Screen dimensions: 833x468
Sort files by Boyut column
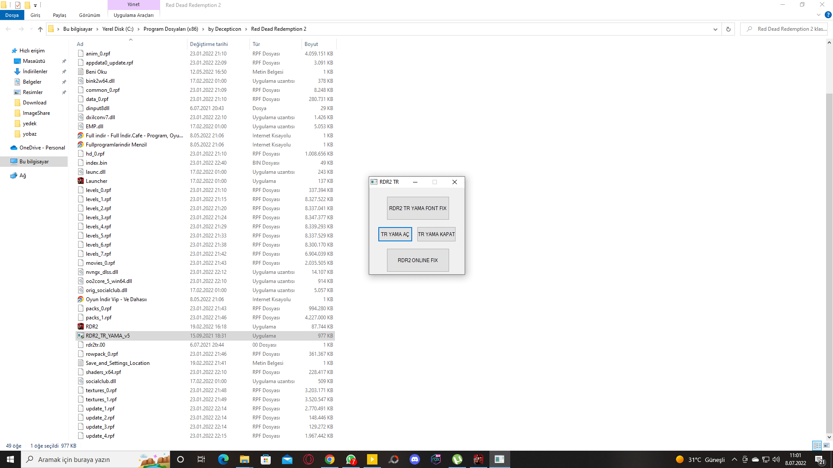tap(318, 44)
